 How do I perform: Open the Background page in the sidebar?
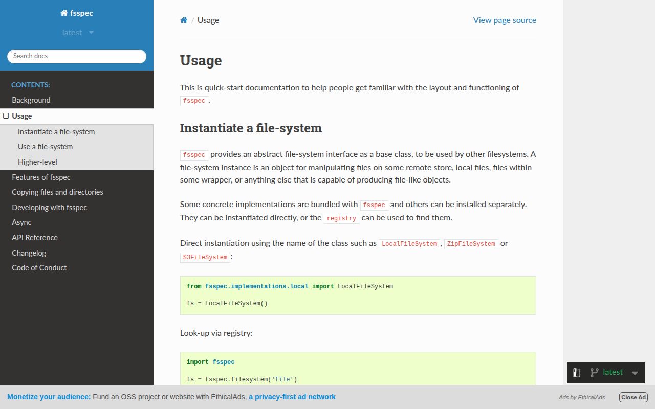[77, 100]
